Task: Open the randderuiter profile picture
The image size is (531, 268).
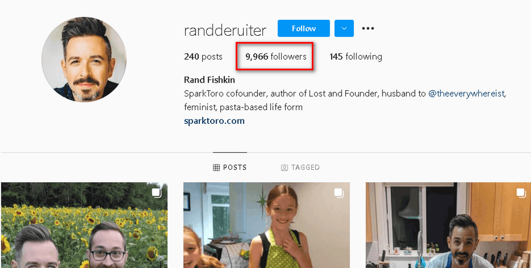Action: click(84, 59)
